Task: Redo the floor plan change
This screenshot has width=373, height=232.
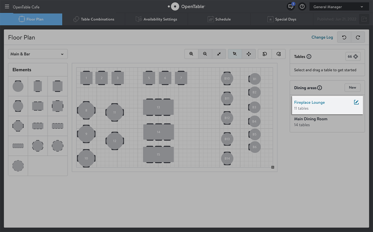Action: [x=358, y=37]
